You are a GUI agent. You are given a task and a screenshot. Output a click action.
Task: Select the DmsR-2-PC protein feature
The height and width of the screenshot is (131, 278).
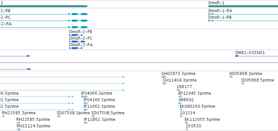click(x=77, y=42)
